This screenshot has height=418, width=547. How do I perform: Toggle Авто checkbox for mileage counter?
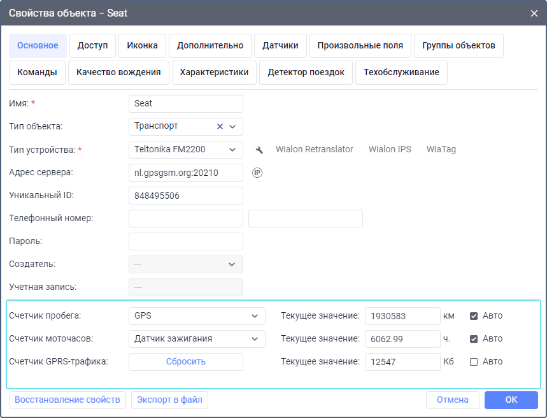click(474, 315)
